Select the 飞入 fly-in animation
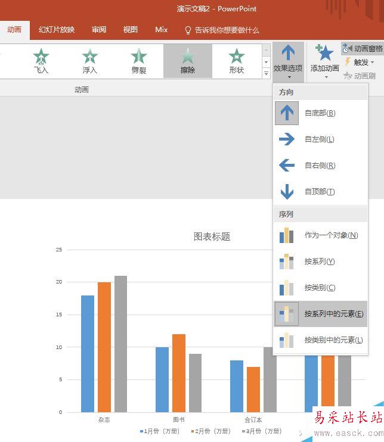The image size is (384, 442). [x=41, y=61]
